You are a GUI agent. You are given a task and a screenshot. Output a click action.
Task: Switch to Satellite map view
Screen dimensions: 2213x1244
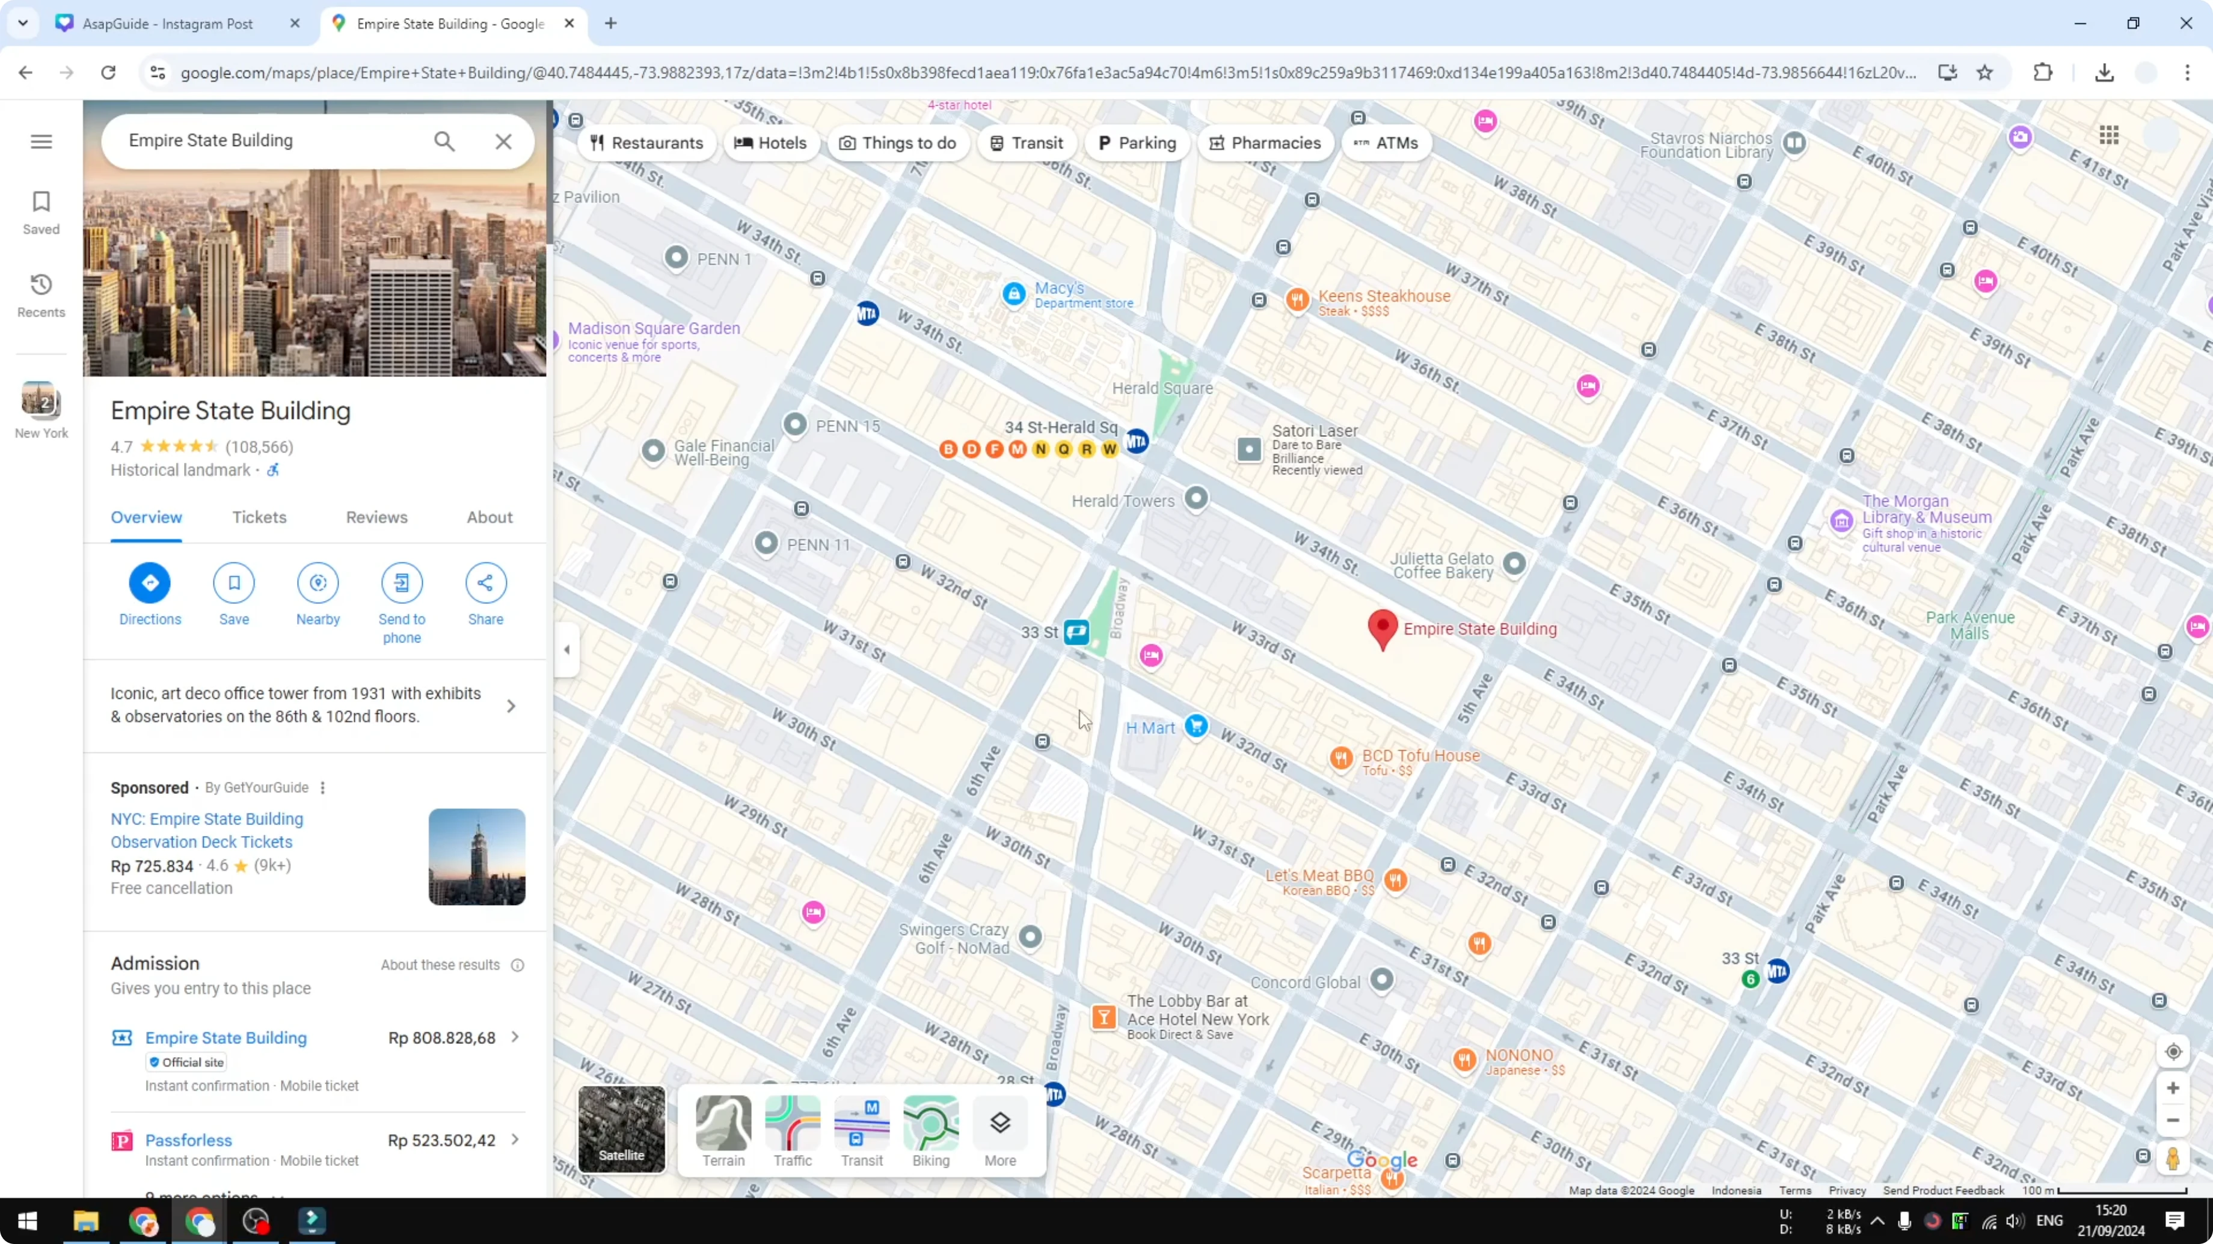[621, 1129]
